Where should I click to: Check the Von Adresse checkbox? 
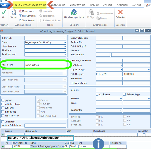pos(97,94)
